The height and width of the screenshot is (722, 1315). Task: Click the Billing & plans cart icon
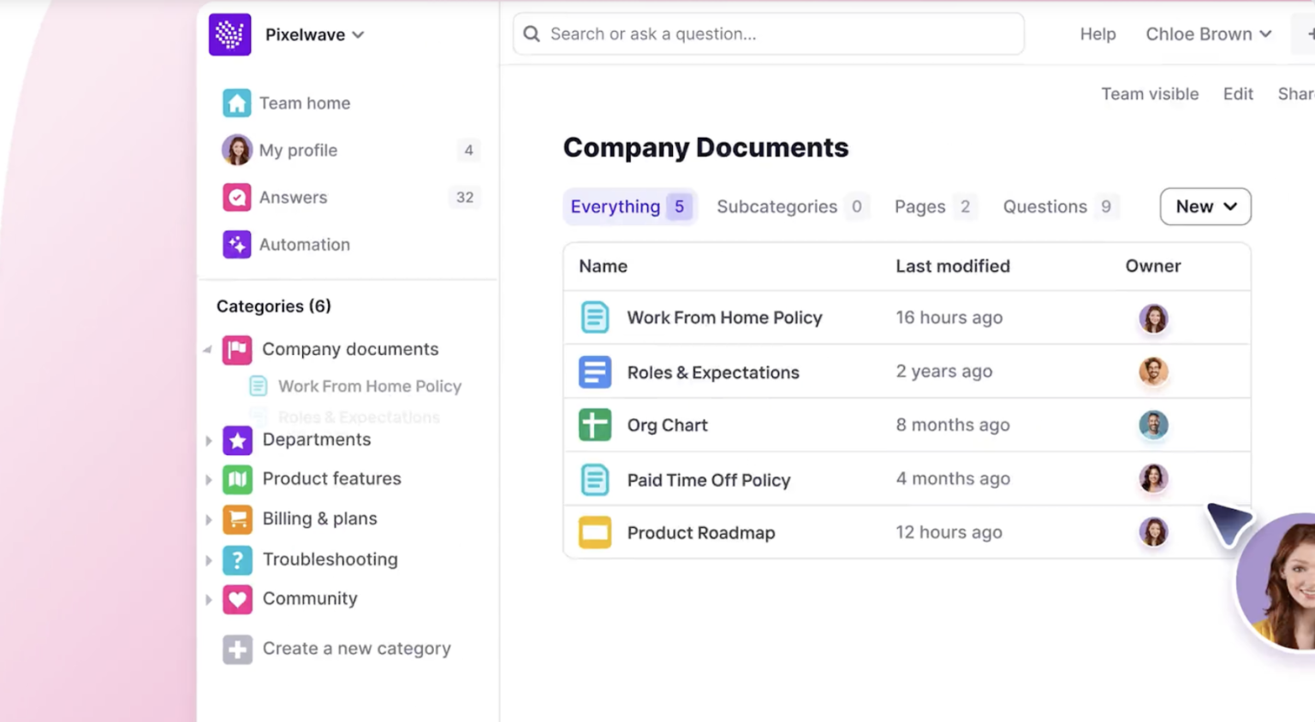pos(236,518)
